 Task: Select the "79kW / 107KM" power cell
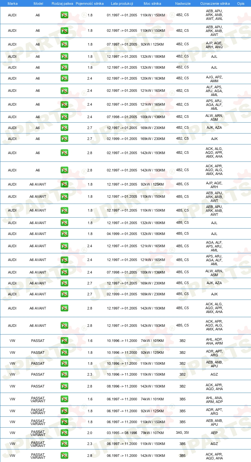coord(152,433)
